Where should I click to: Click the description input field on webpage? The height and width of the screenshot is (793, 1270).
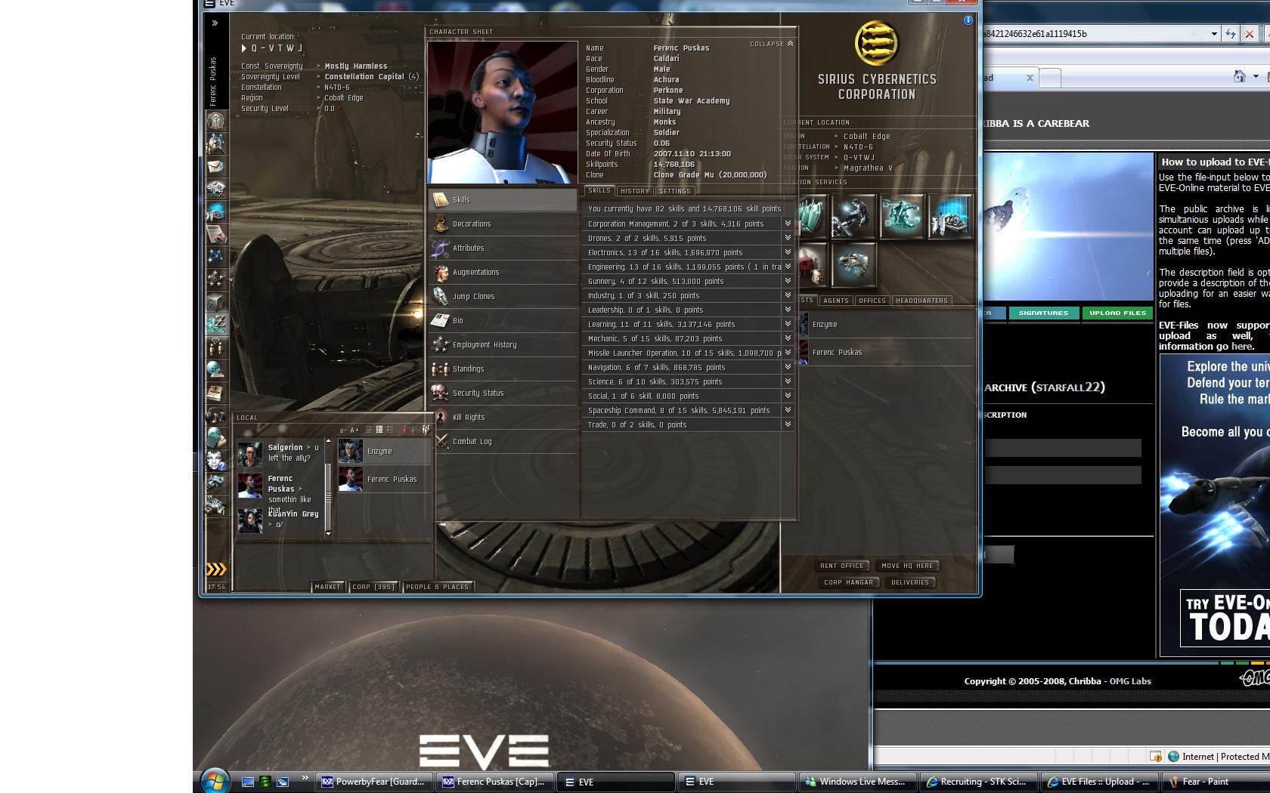1062,448
